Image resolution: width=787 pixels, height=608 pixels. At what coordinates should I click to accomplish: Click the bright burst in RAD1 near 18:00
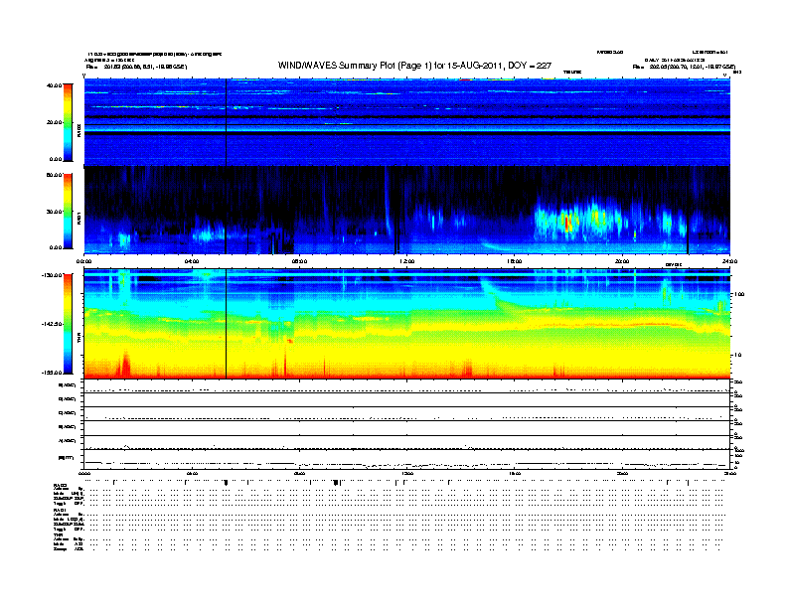(567, 223)
